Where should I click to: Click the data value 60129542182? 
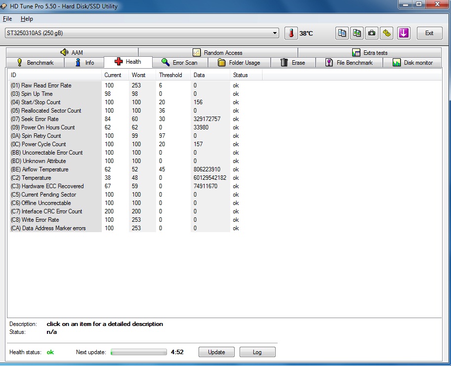coord(210,178)
